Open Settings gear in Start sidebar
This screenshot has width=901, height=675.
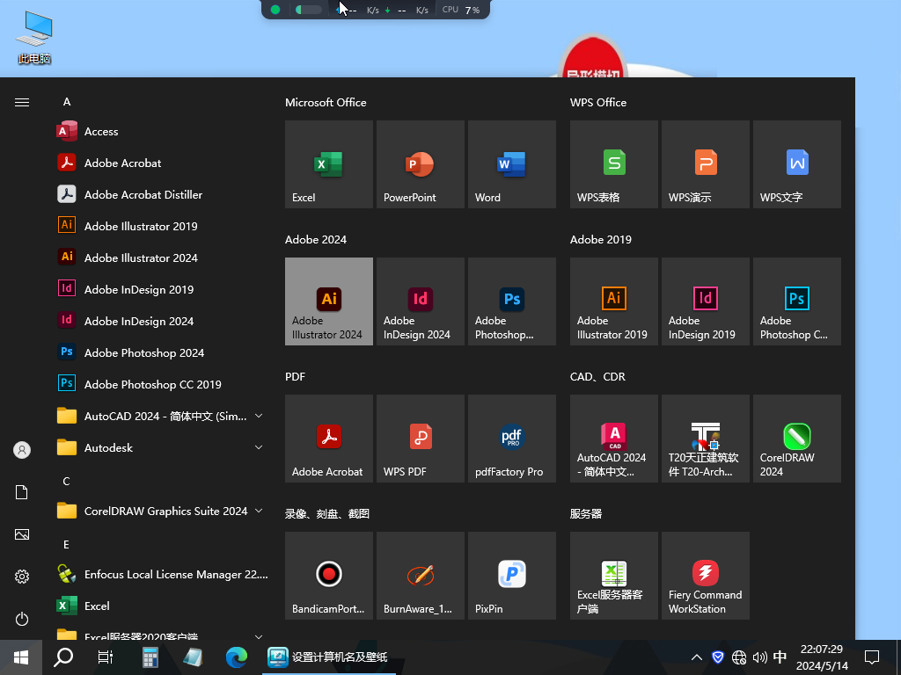point(22,577)
